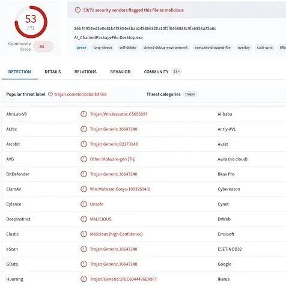Click the info icon beside Popular threat label
The height and width of the screenshot is (286, 286).
pos(50,94)
